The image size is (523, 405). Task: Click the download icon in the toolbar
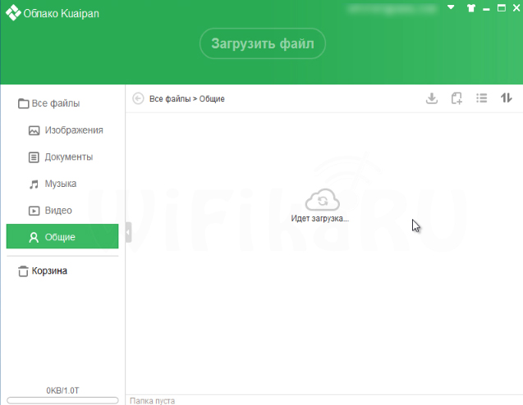pos(432,98)
